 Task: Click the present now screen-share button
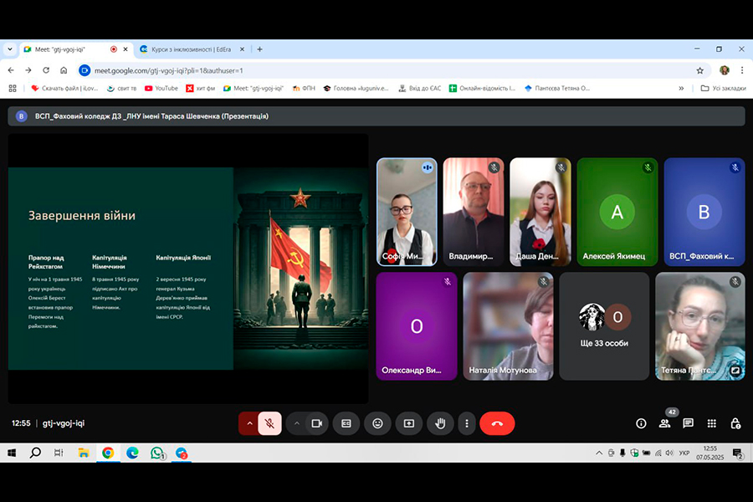pos(408,423)
